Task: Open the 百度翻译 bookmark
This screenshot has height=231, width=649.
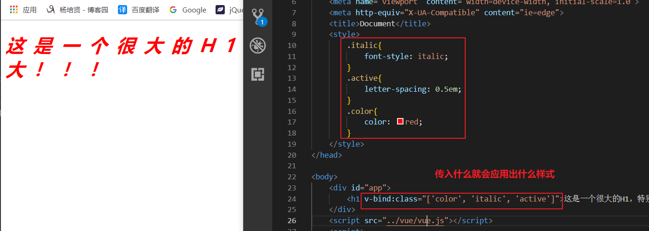Action: 138,10
